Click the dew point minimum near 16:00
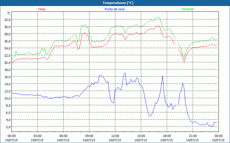The image size is (230, 143). pos(150,116)
